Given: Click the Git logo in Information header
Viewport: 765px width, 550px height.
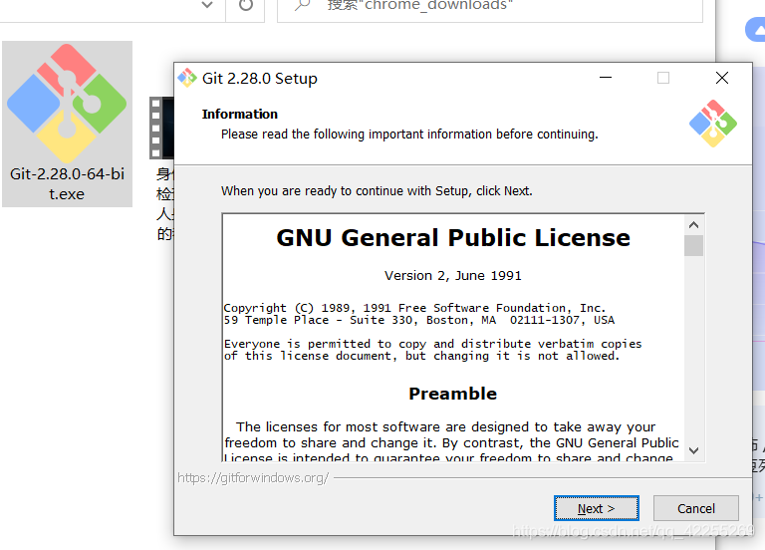Looking at the screenshot, I should pyautogui.click(x=713, y=124).
